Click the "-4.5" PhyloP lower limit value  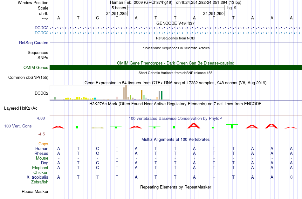pyautogui.click(x=41, y=134)
